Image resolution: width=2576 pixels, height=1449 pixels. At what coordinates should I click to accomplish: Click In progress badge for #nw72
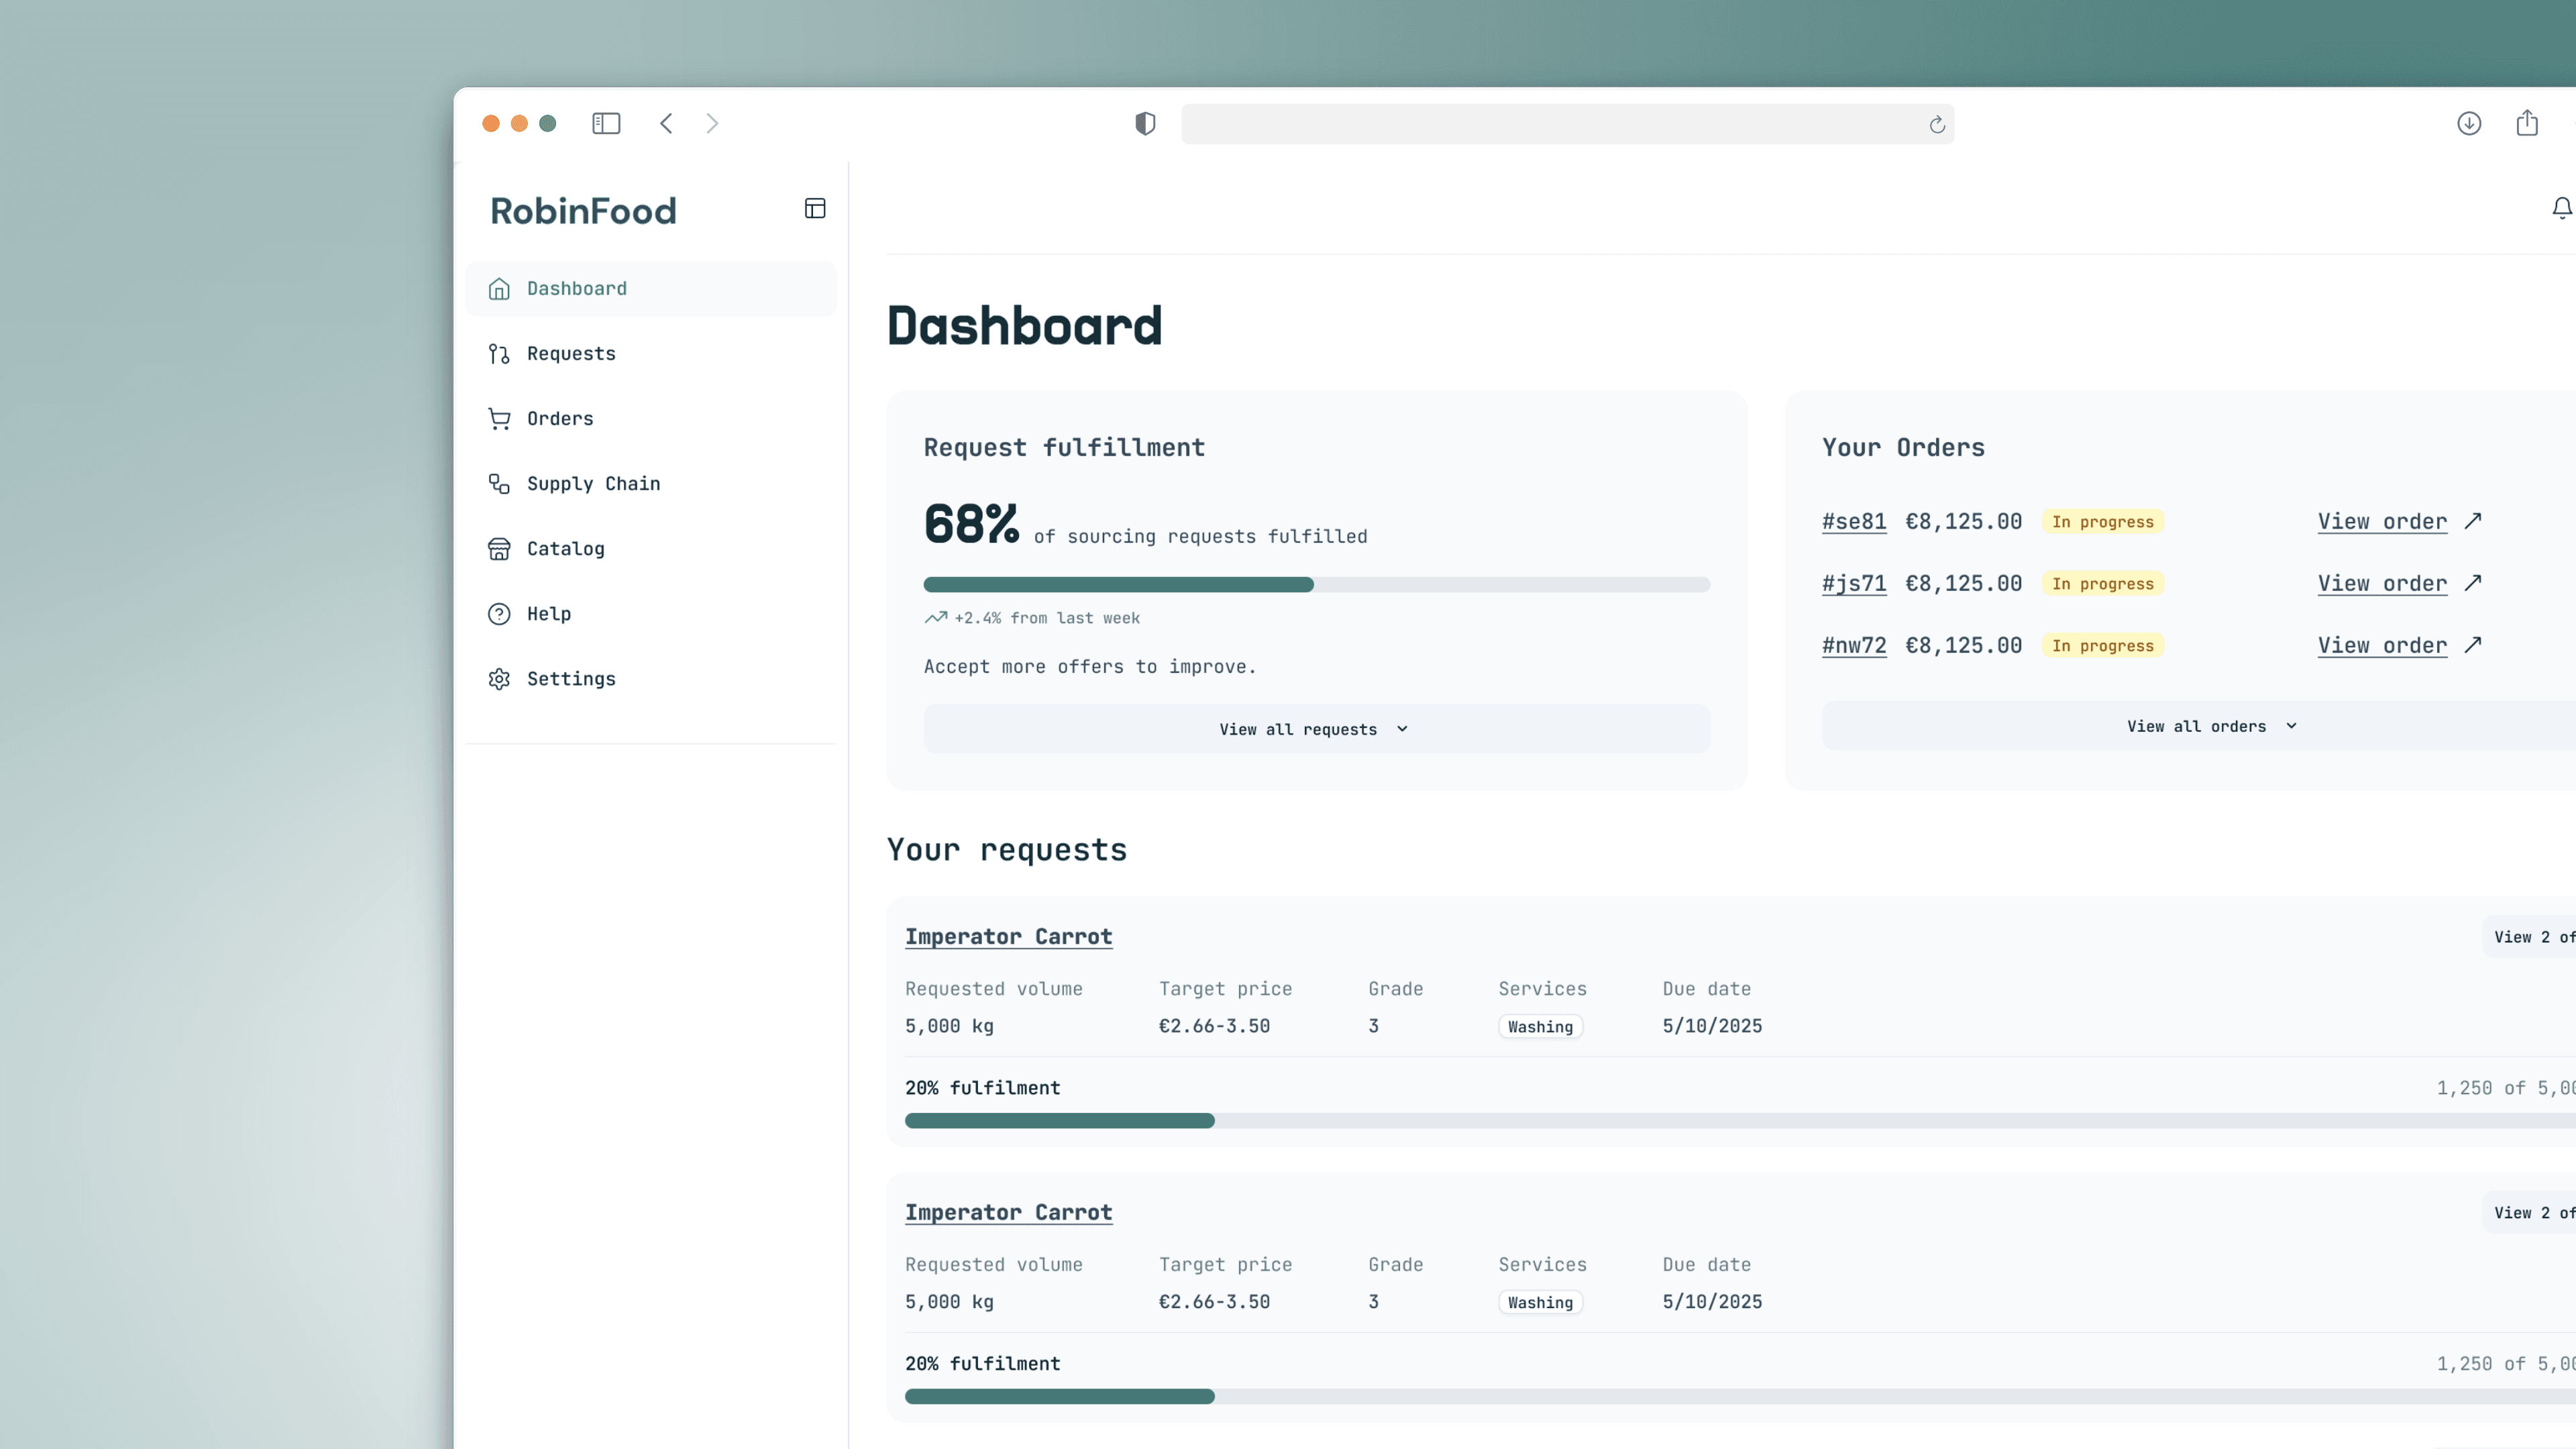pos(2102,646)
